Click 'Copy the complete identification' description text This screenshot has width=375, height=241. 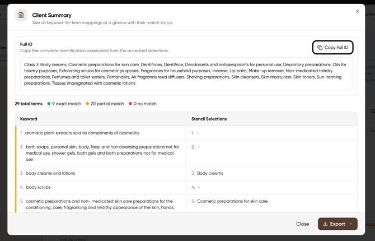click(x=95, y=50)
